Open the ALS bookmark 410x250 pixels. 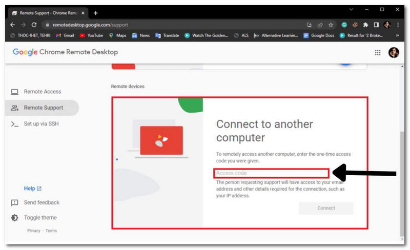pyautogui.click(x=241, y=35)
